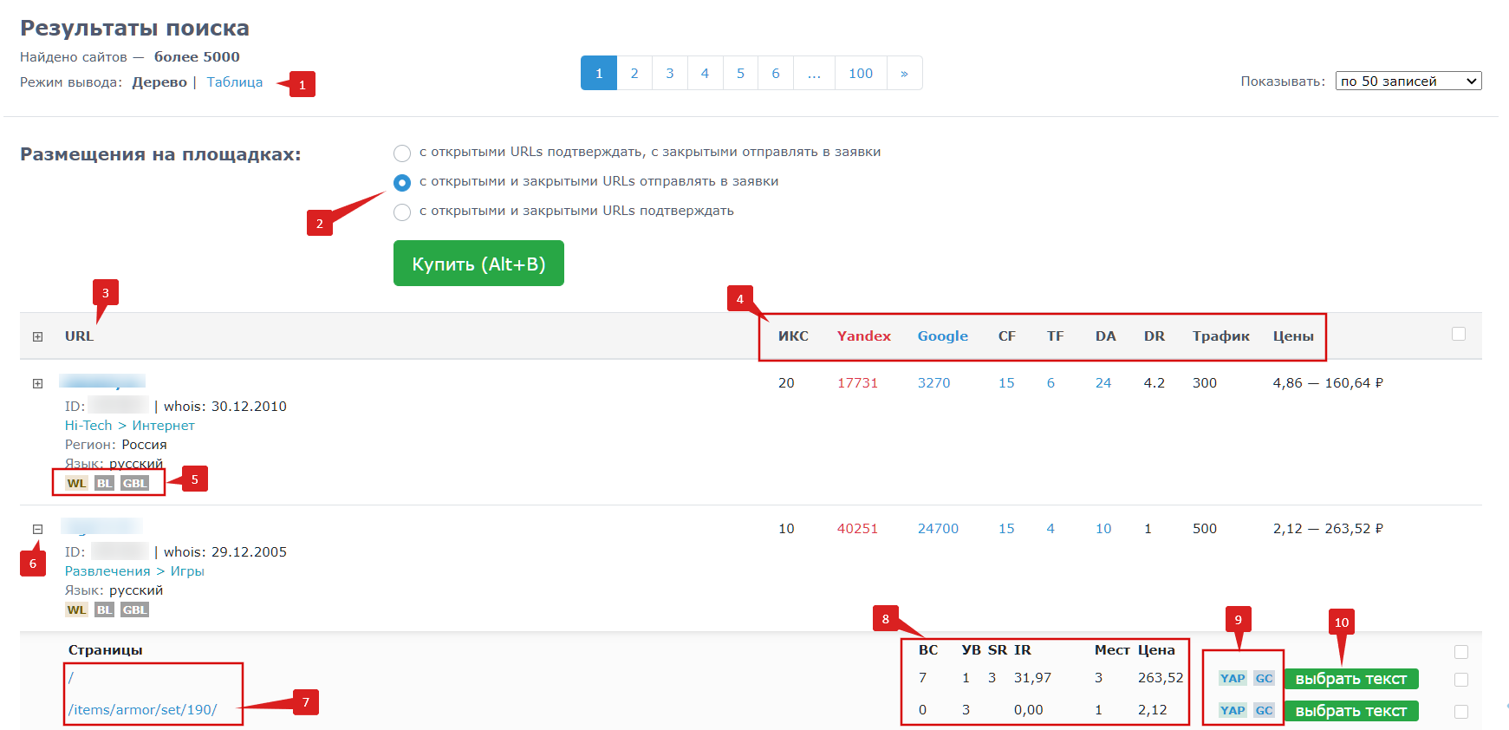Click Google value 3270

coord(933,383)
